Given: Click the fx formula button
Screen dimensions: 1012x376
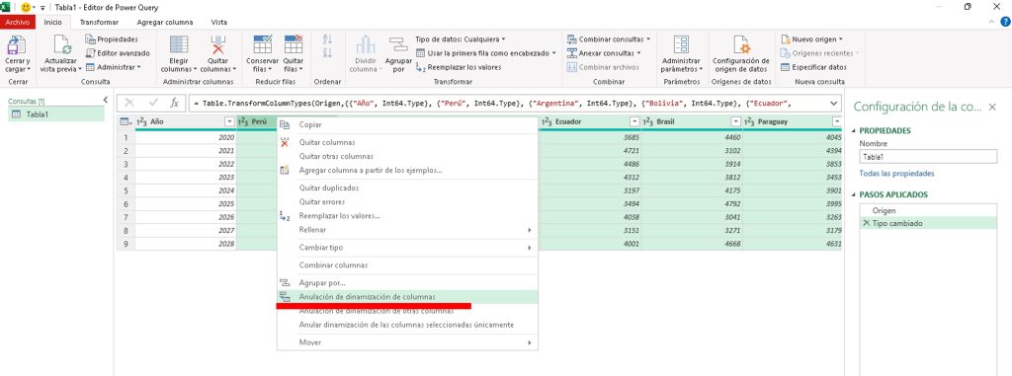Looking at the screenshot, I should (174, 103).
